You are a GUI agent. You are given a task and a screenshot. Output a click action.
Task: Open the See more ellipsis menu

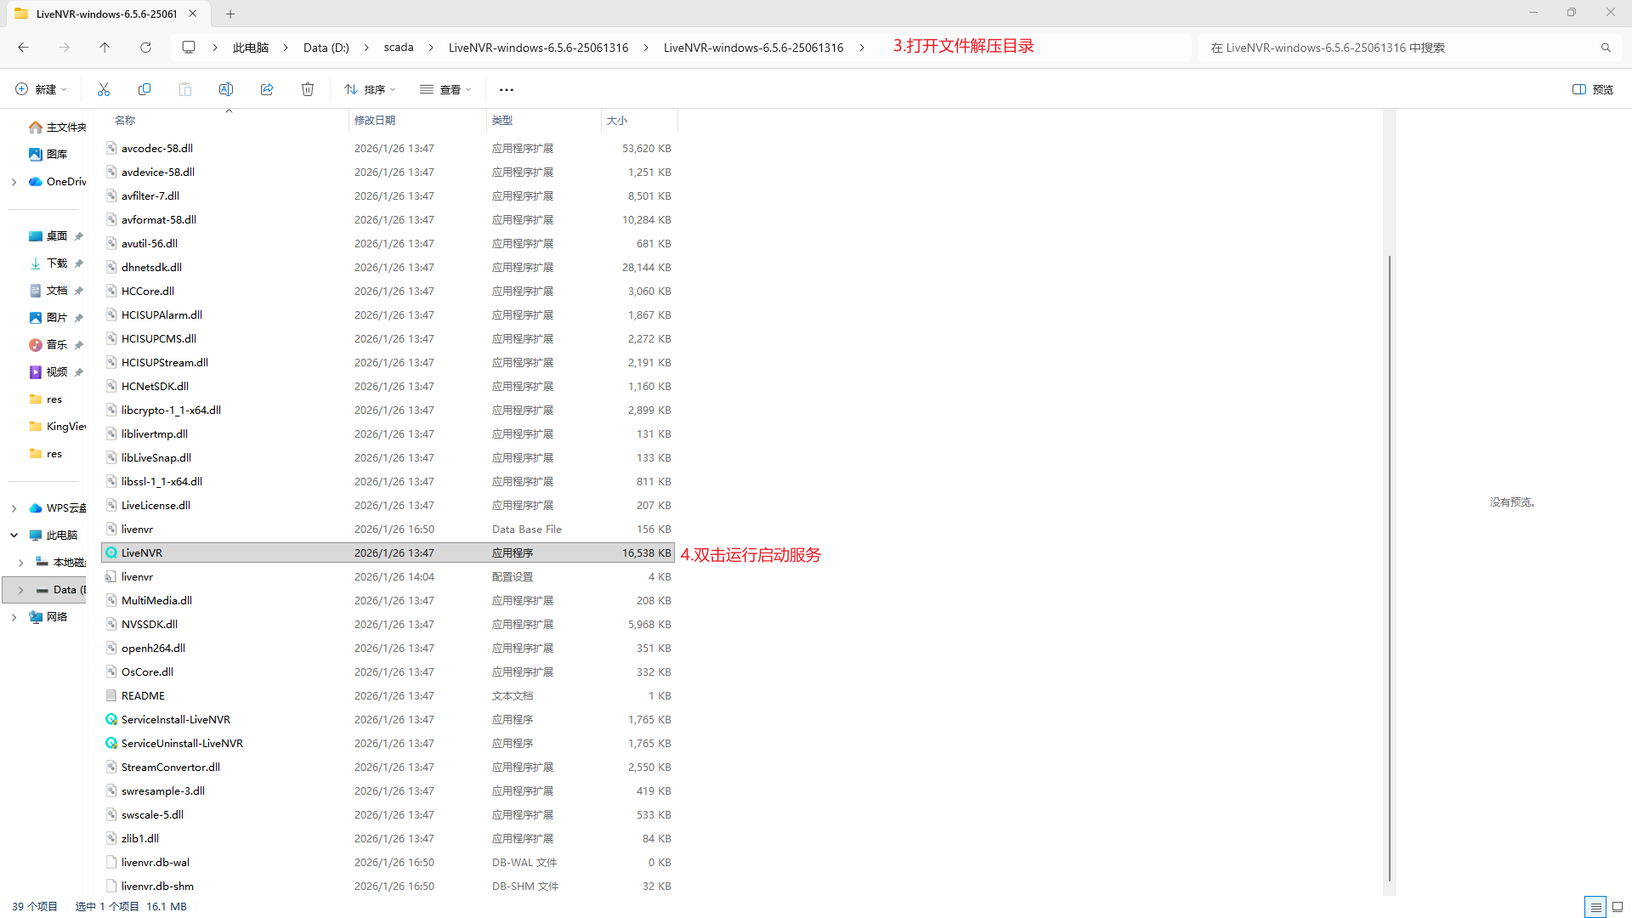(x=507, y=89)
